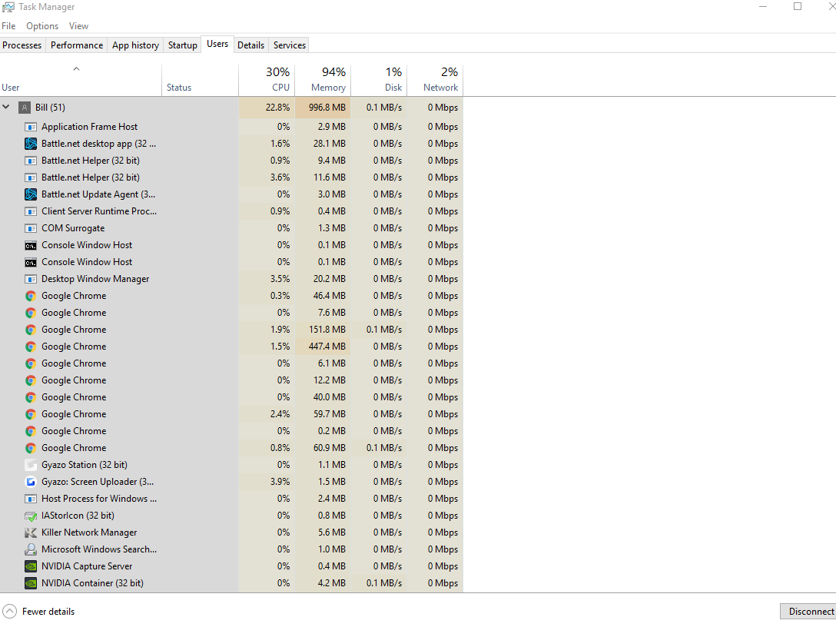
Task: Click the Fewer details link
Action: [x=48, y=612]
